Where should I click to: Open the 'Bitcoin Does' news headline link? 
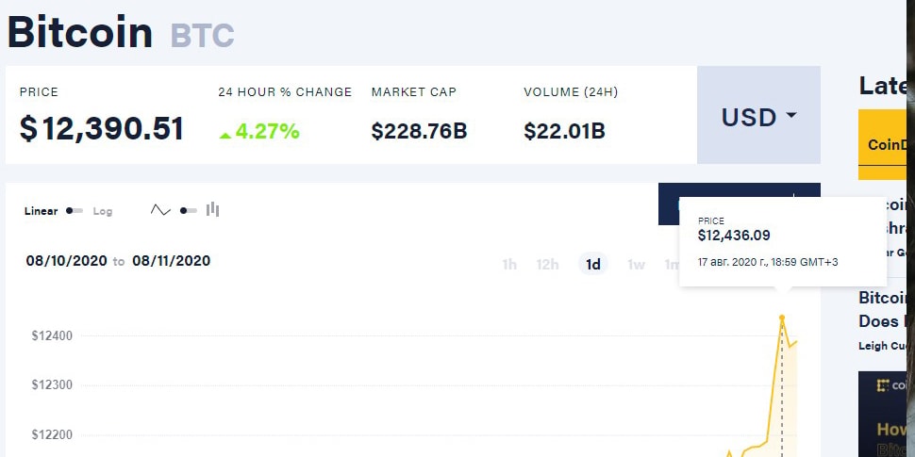pyautogui.click(x=882, y=309)
